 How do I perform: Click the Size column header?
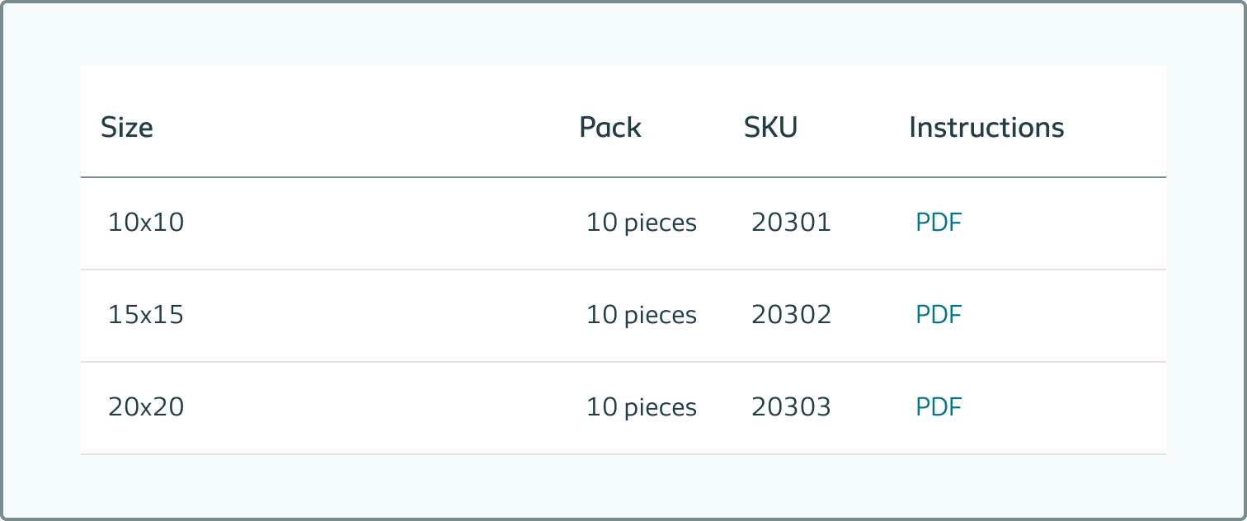tap(127, 127)
